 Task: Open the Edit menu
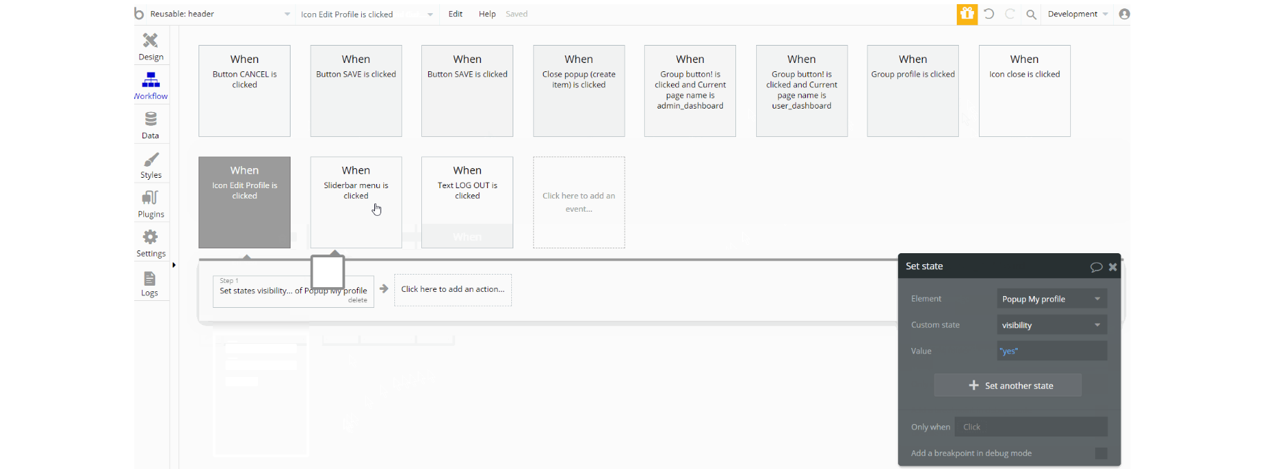click(x=455, y=14)
